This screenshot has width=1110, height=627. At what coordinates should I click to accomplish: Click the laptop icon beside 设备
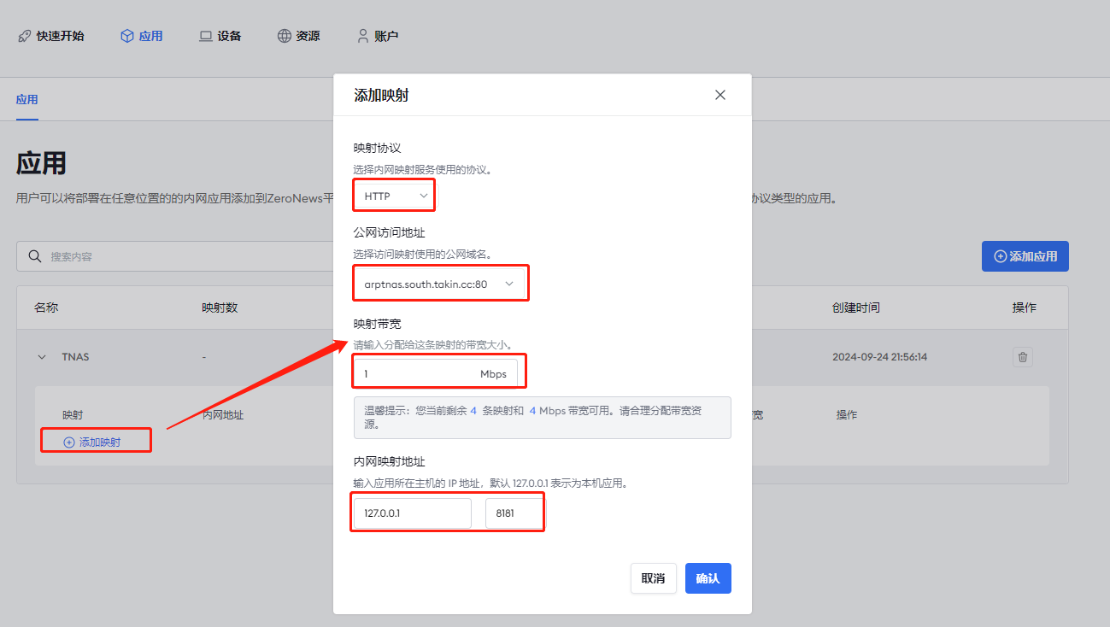click(205, 36)
